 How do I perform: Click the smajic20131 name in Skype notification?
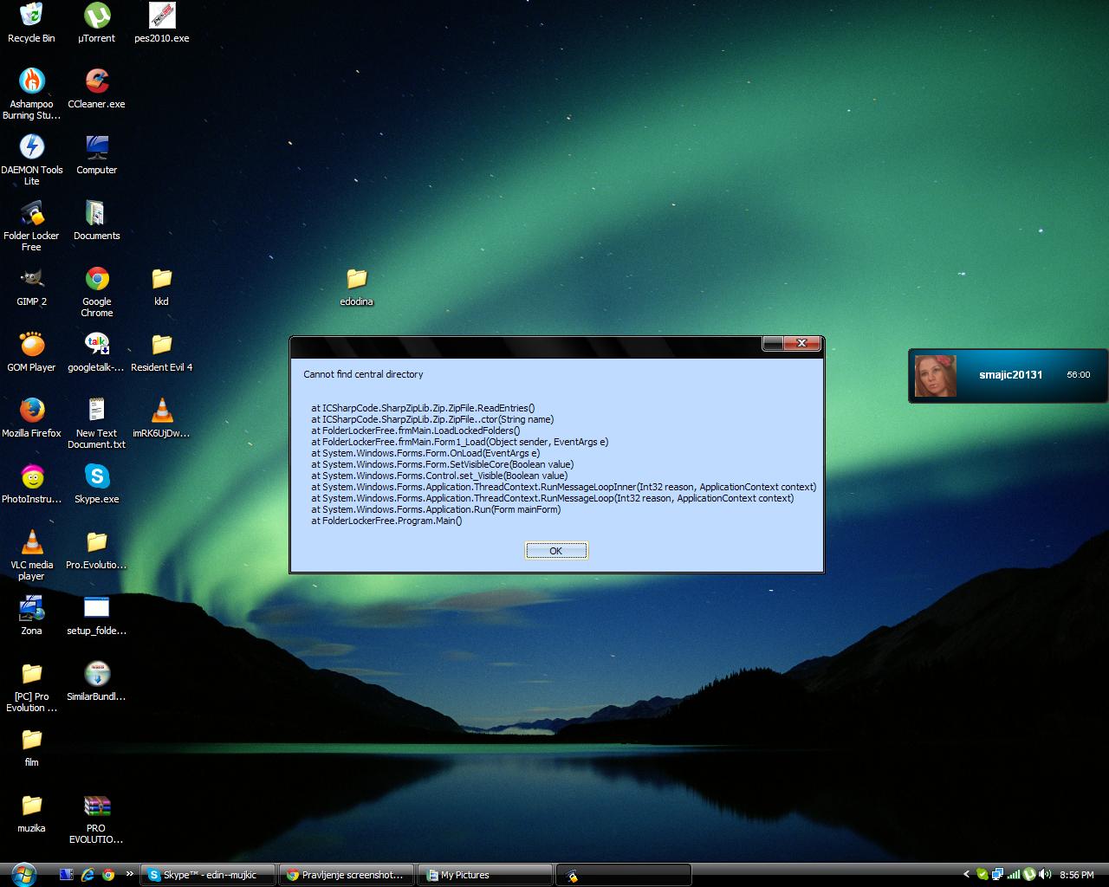tap(1010, 375)
